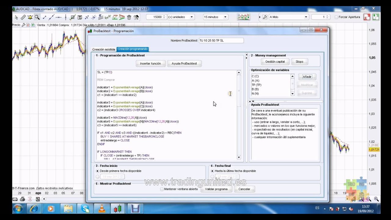Screen dimensions: 391x220
Task: Select the horizontal line drawing tool
Action: (x=58, y=17)
